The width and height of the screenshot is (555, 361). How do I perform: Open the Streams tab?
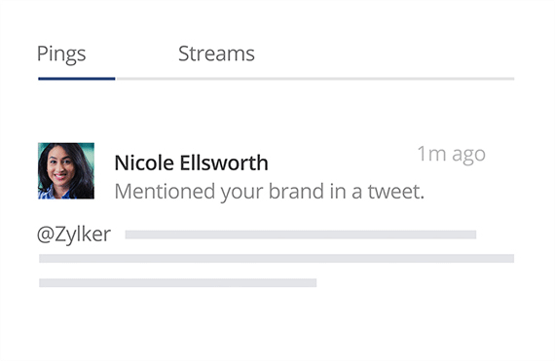pos(216,54)
